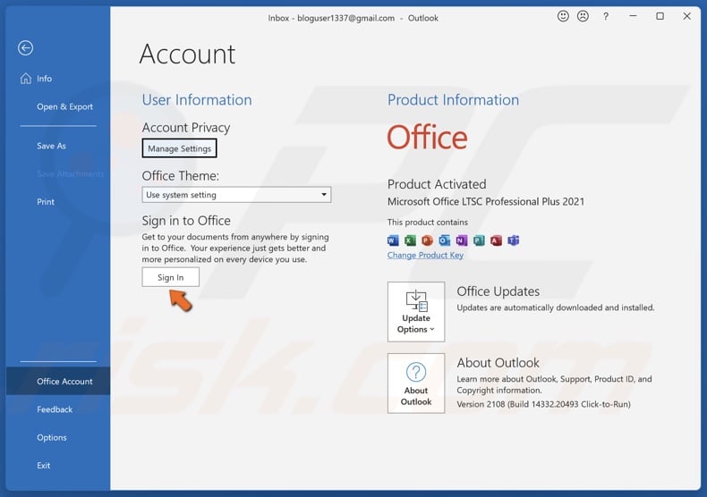Click the Manage Settings button

click(179, 148)
